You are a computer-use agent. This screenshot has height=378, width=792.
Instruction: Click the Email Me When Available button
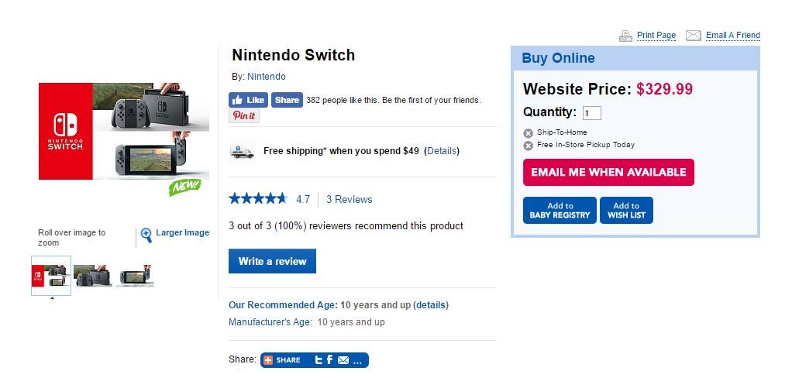608,172
